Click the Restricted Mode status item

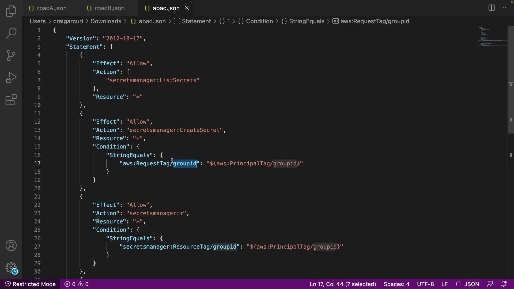pos(31,284)
